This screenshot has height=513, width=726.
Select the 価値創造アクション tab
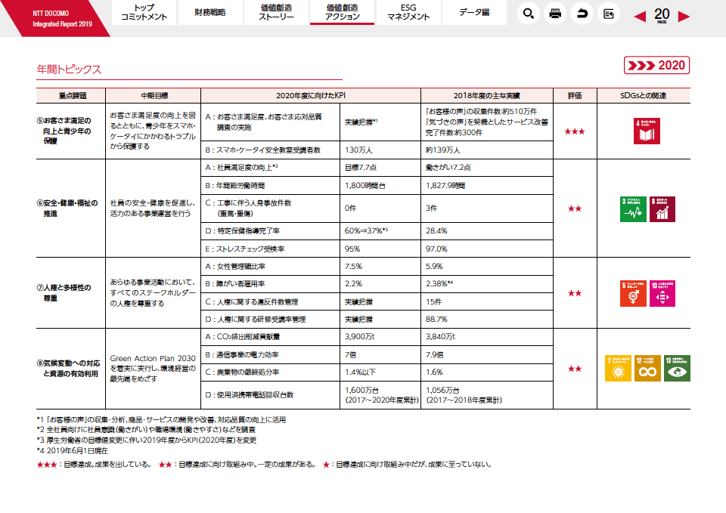pos(342,12)
